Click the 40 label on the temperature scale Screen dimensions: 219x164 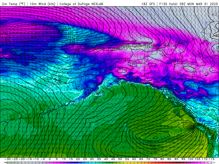pos(106,159)
